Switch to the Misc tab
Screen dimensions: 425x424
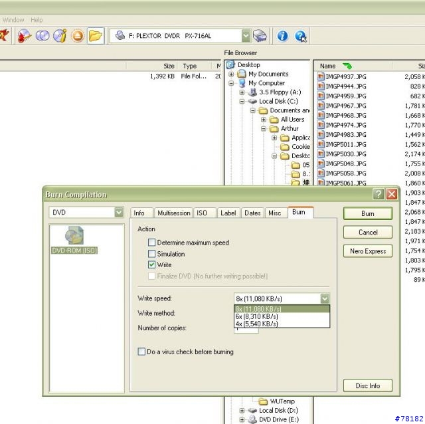pyautogui.click(x=276, y=213)
